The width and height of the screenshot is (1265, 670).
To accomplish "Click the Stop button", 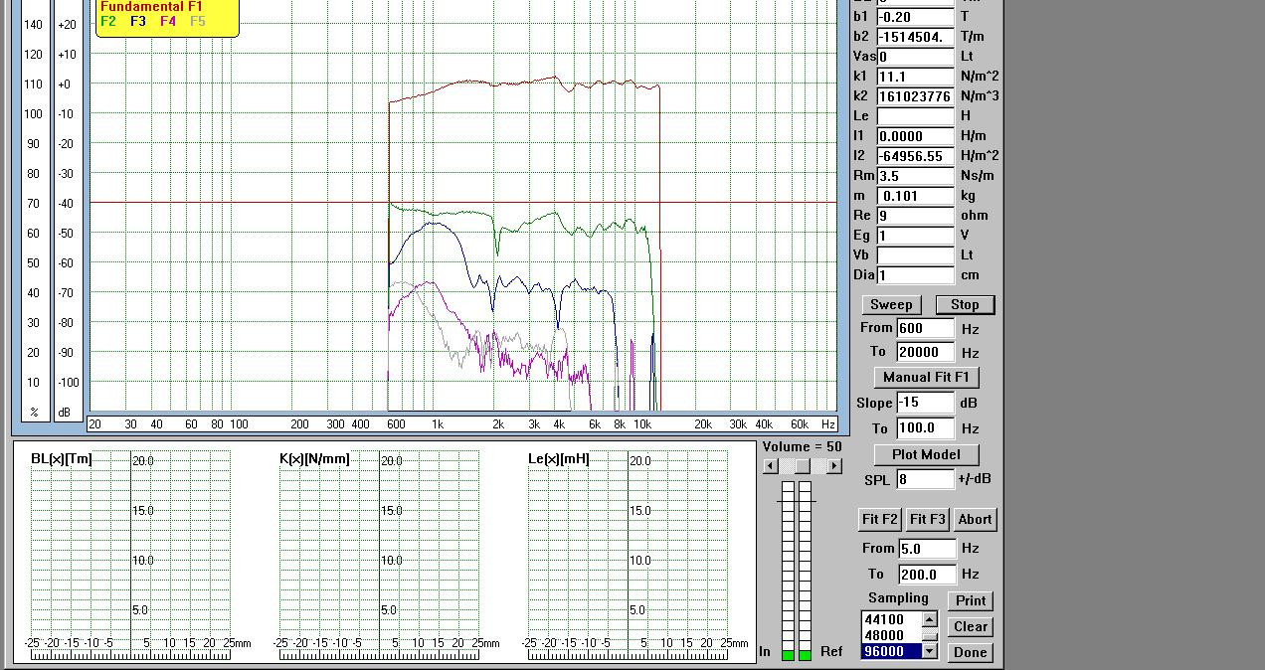I will pos(965,305).
